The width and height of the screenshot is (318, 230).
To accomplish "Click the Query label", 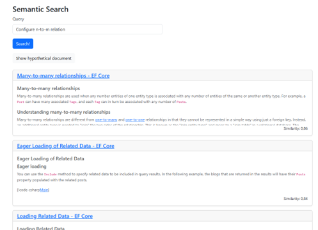I will click(x=18, y=19).
